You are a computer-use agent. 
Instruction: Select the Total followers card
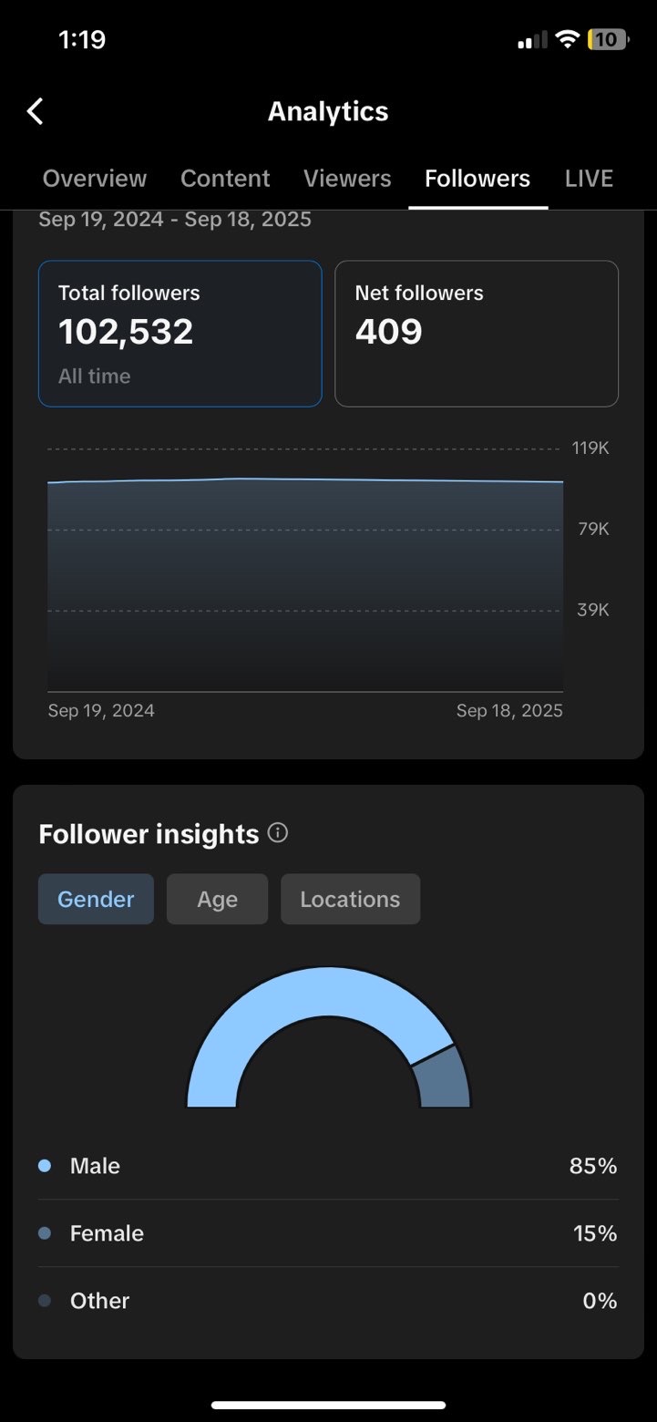click(180, 334)
